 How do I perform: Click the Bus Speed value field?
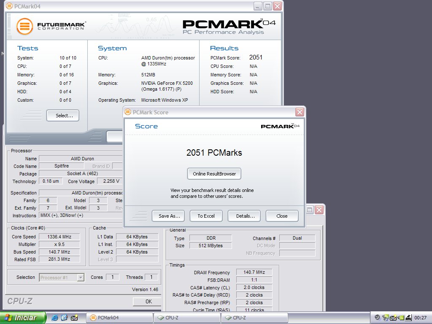tap(59, 252)
